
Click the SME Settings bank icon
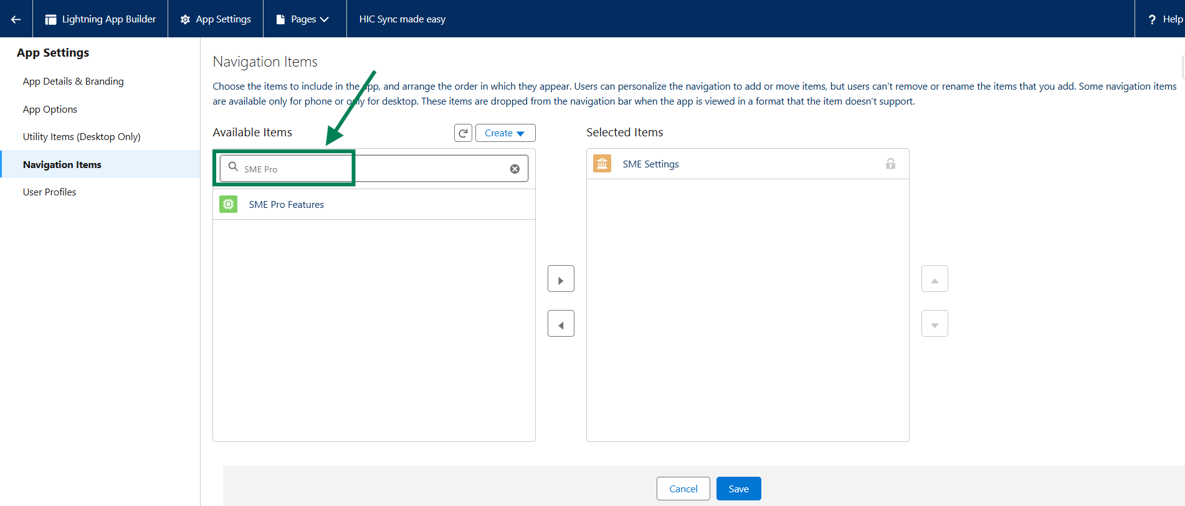tap(602, 164)
